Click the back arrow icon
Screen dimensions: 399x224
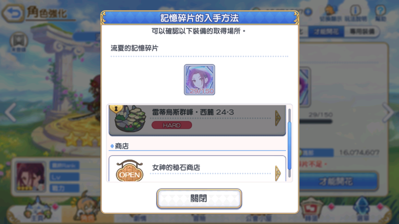[x=13, y=13]
